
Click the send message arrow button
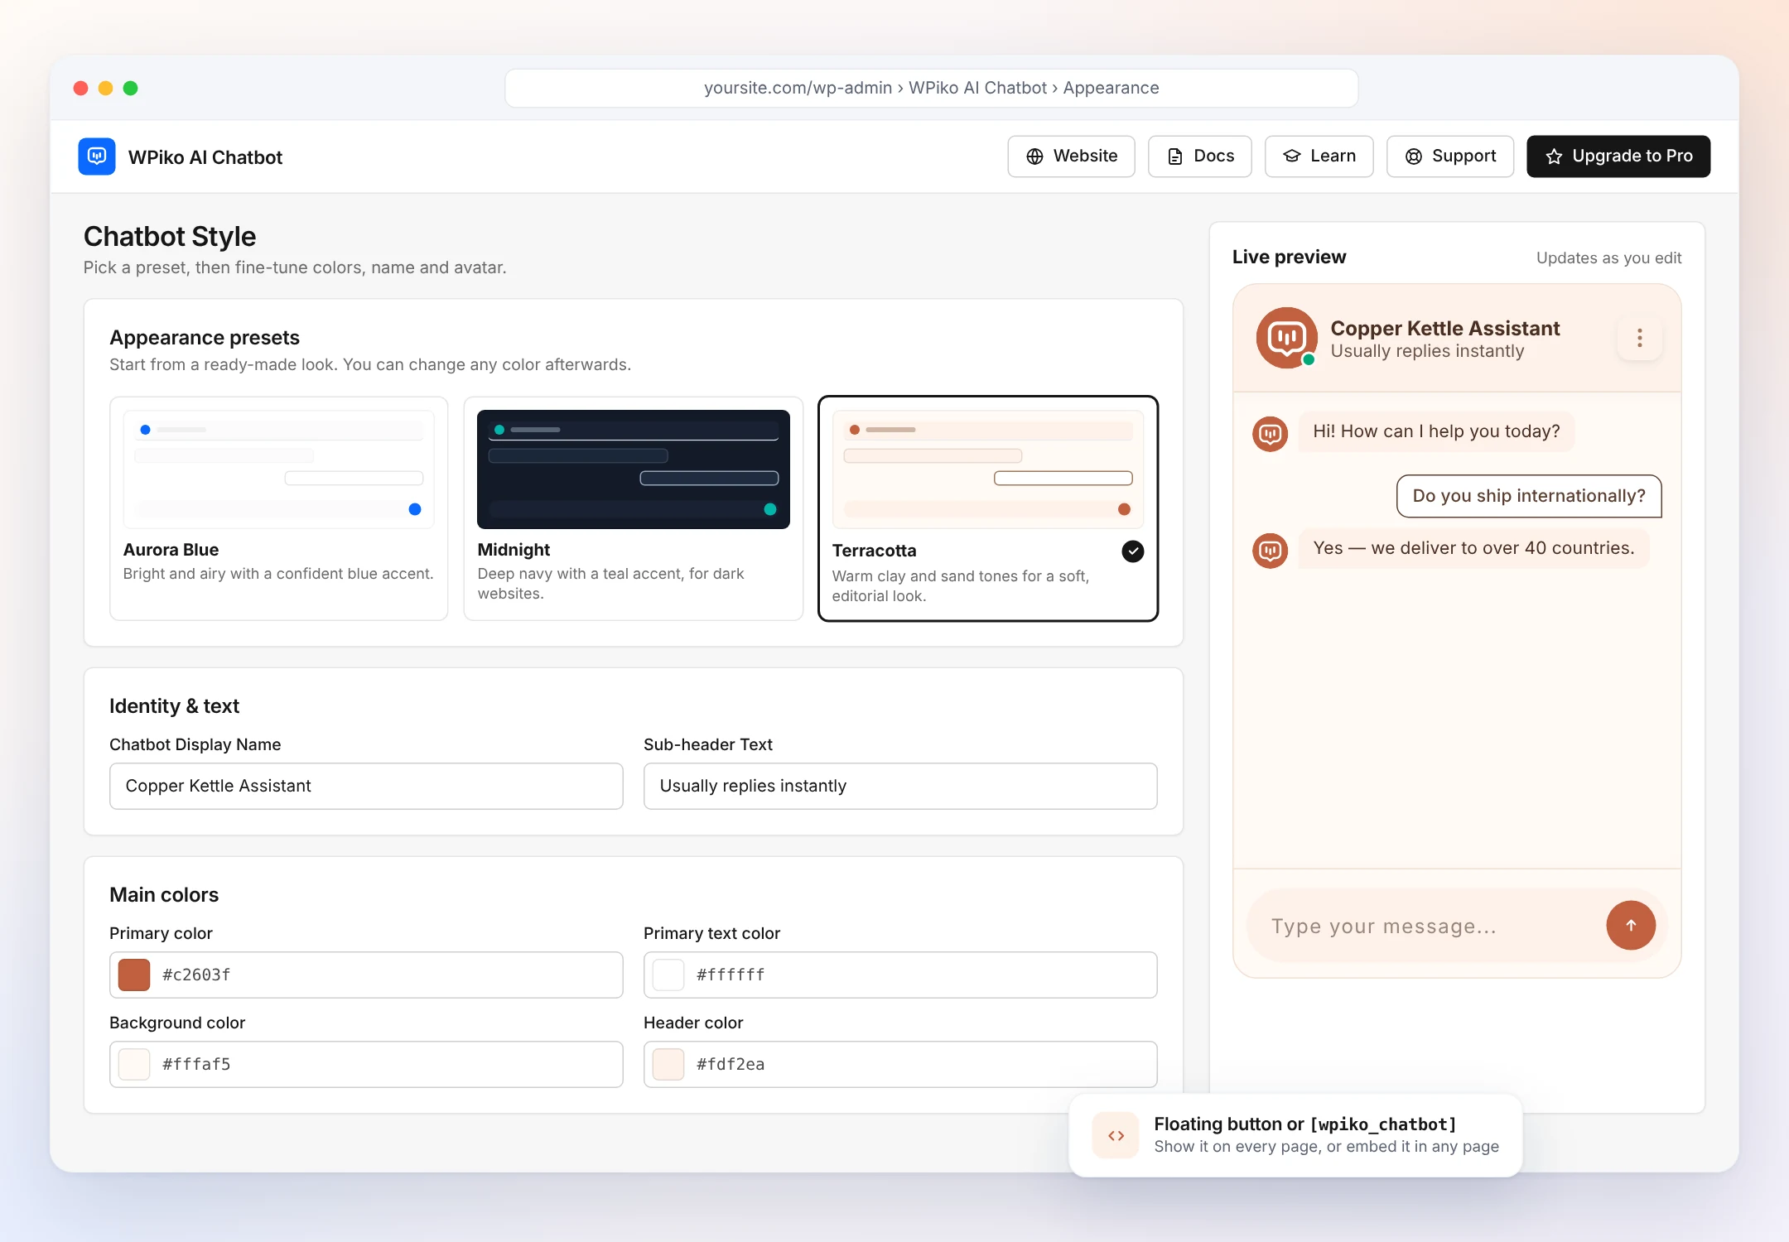pyautogui.click(x=1630, y=925)
